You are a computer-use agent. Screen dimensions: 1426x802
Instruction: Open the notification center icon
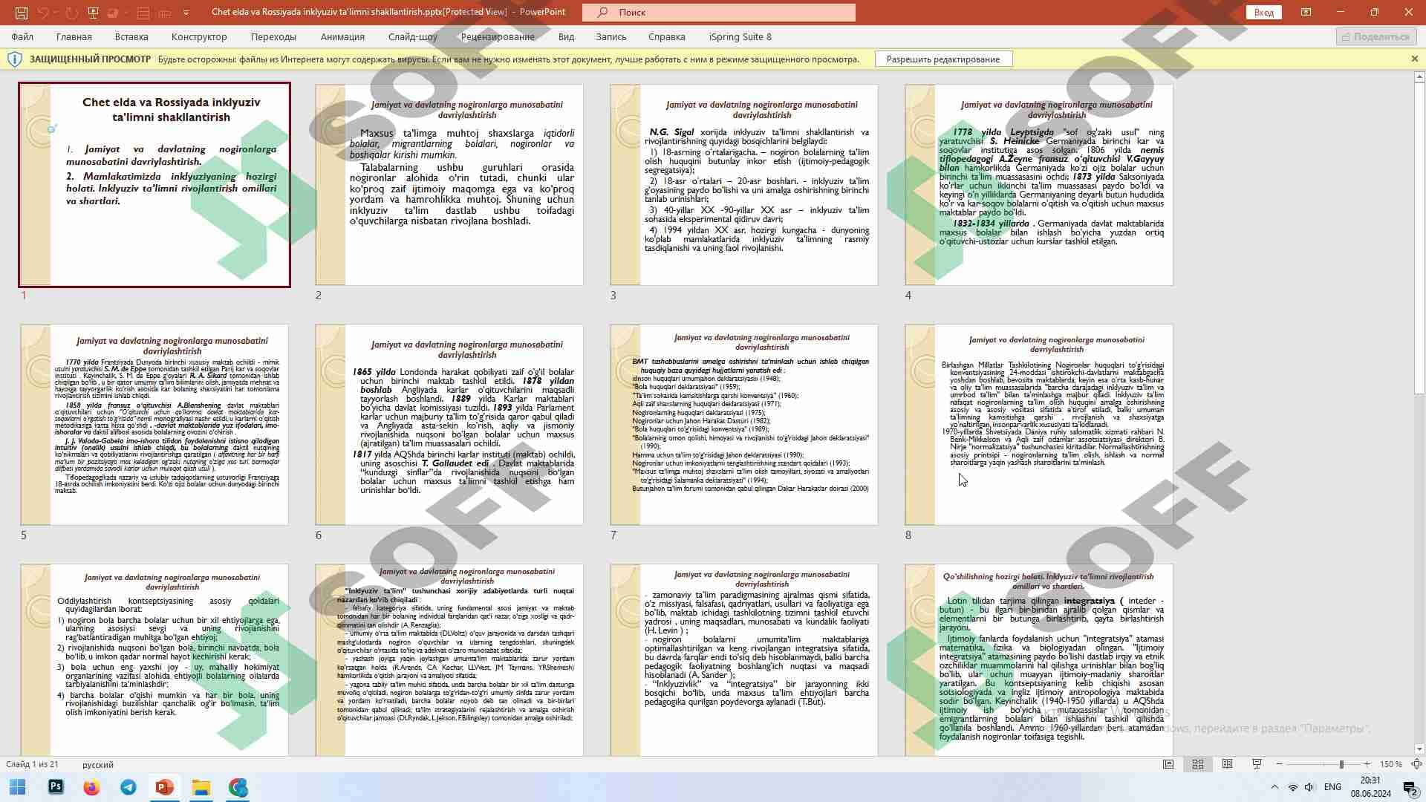click(1410, 788)
